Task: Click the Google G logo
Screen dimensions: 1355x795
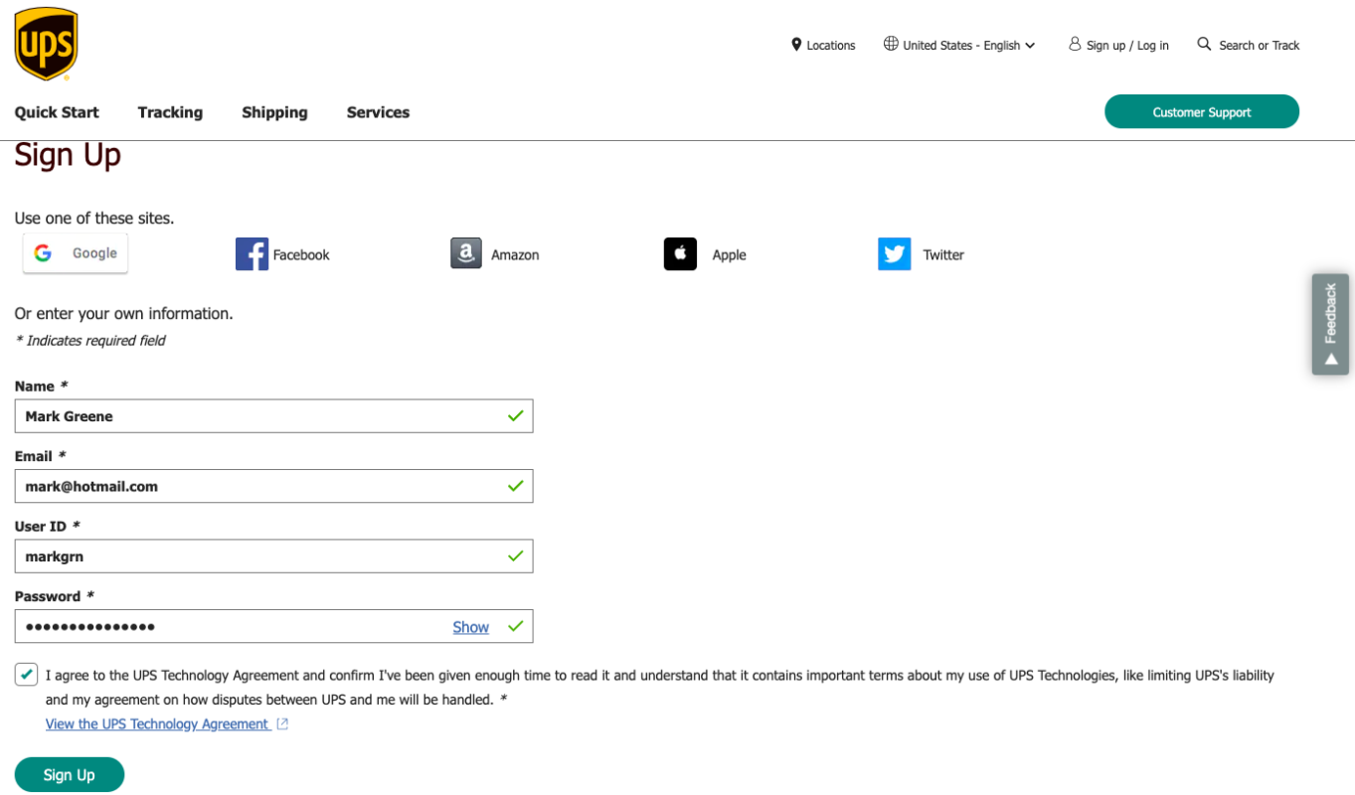Action: 43,253
